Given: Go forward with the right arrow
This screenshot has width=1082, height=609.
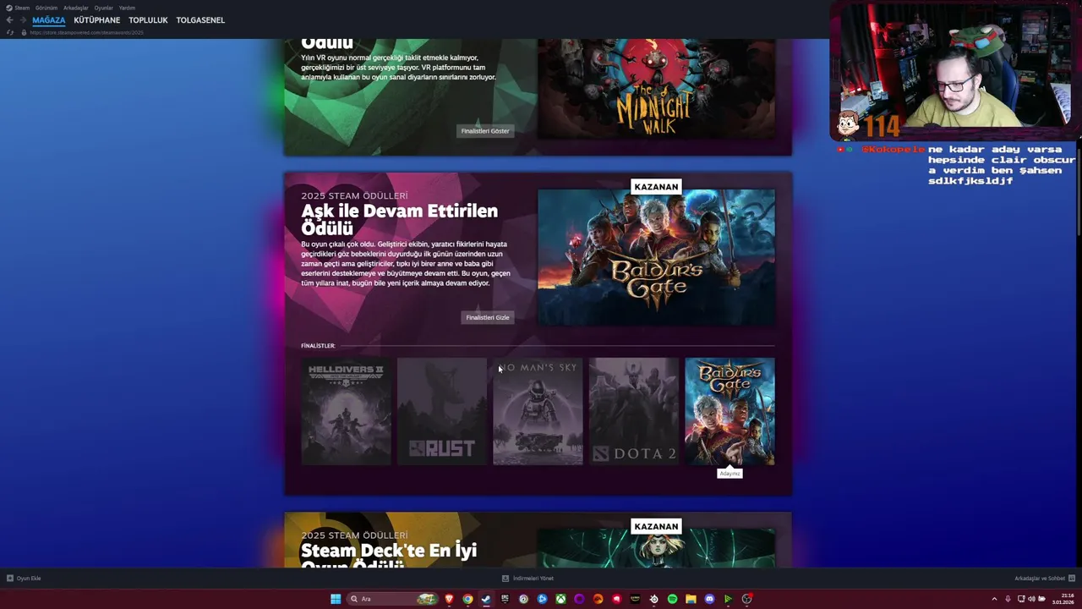Looking at the screenshot, I should [23, 19].
